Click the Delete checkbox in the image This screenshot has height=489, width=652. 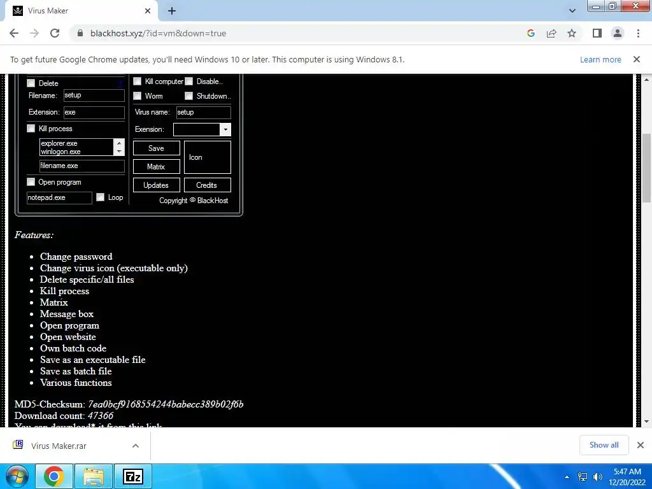[31, 83]
